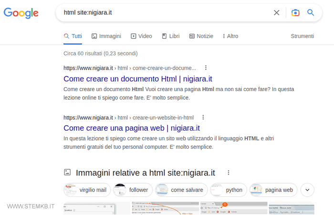Click the Google logo

(x=21, y=13)
